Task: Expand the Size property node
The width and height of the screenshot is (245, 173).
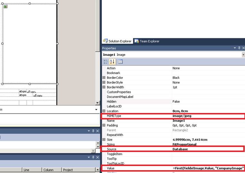Action: point(104,140)
